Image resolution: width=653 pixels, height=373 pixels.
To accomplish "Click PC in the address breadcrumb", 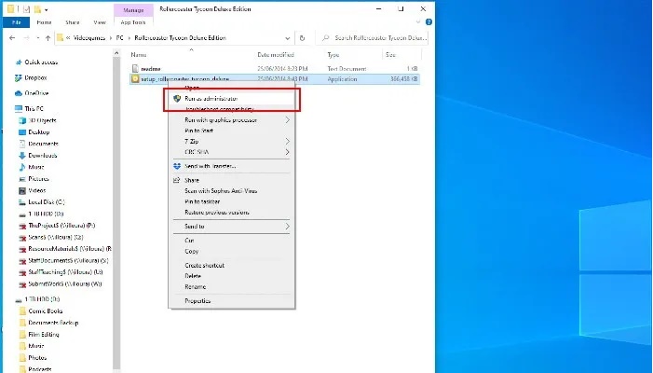I will click(x=119, y=38).
